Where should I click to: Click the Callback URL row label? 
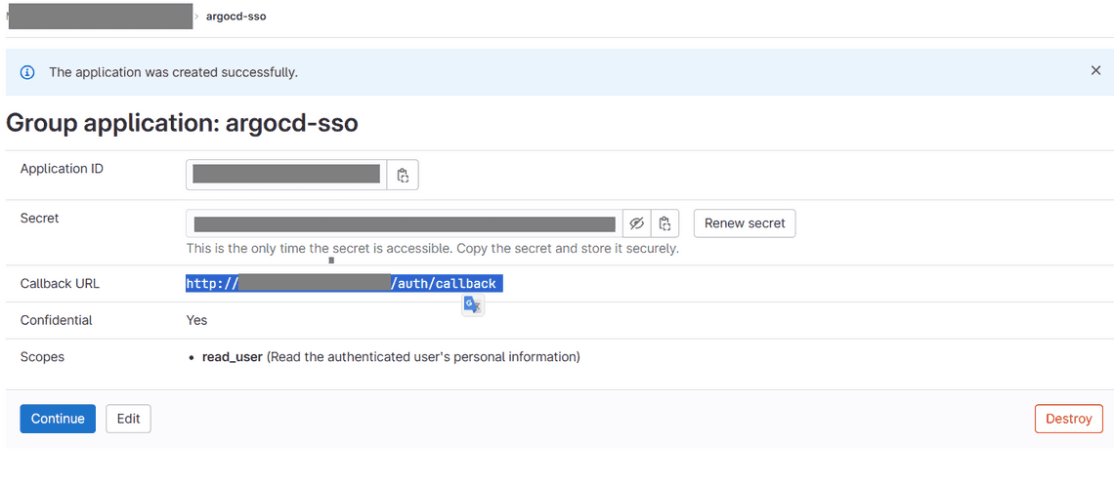tap(60, 284)
